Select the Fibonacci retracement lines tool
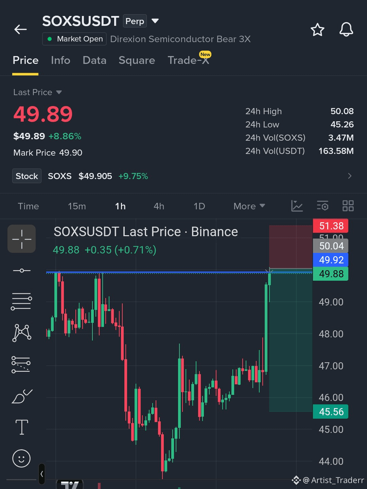The height and width of the screenshot is (489, 367). [21, 301]
